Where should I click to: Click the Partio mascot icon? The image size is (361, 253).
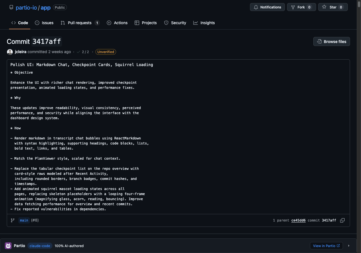(x=8, y=246)
